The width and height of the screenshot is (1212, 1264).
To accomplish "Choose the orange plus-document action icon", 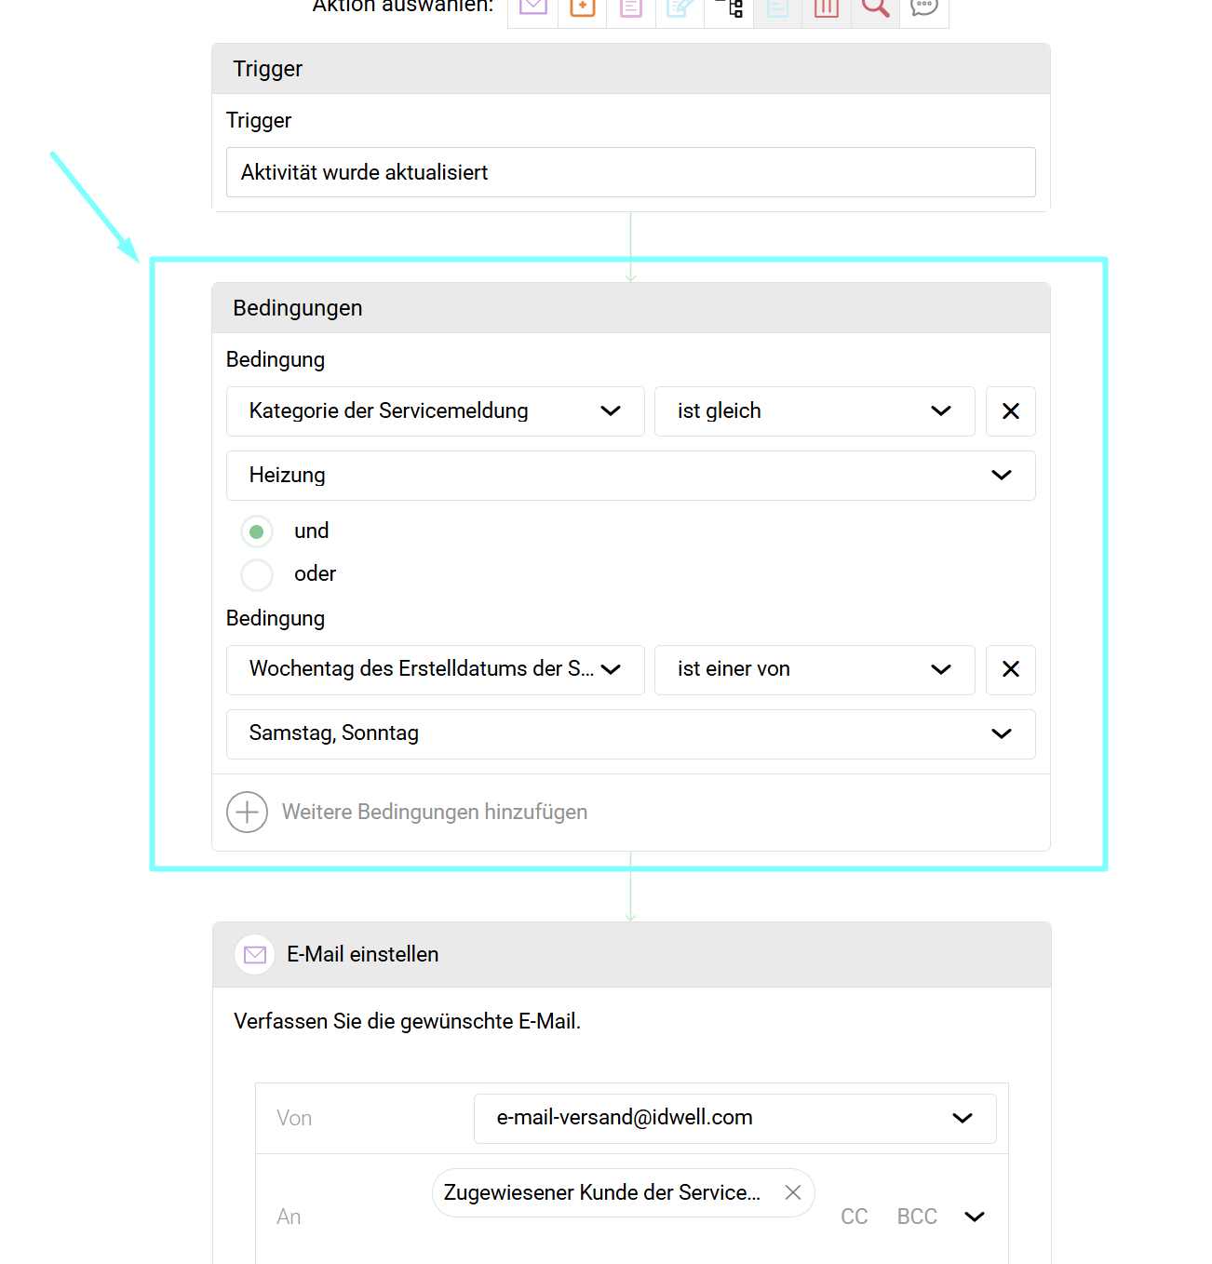I will pos(582,8).
